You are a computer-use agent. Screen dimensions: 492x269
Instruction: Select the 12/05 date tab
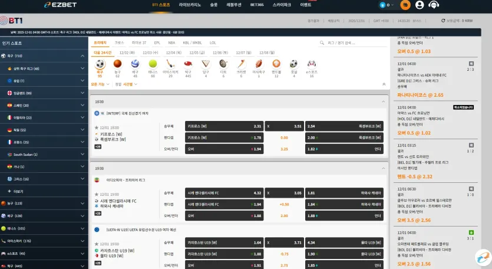pyautogui.click(x=197, y=53)
